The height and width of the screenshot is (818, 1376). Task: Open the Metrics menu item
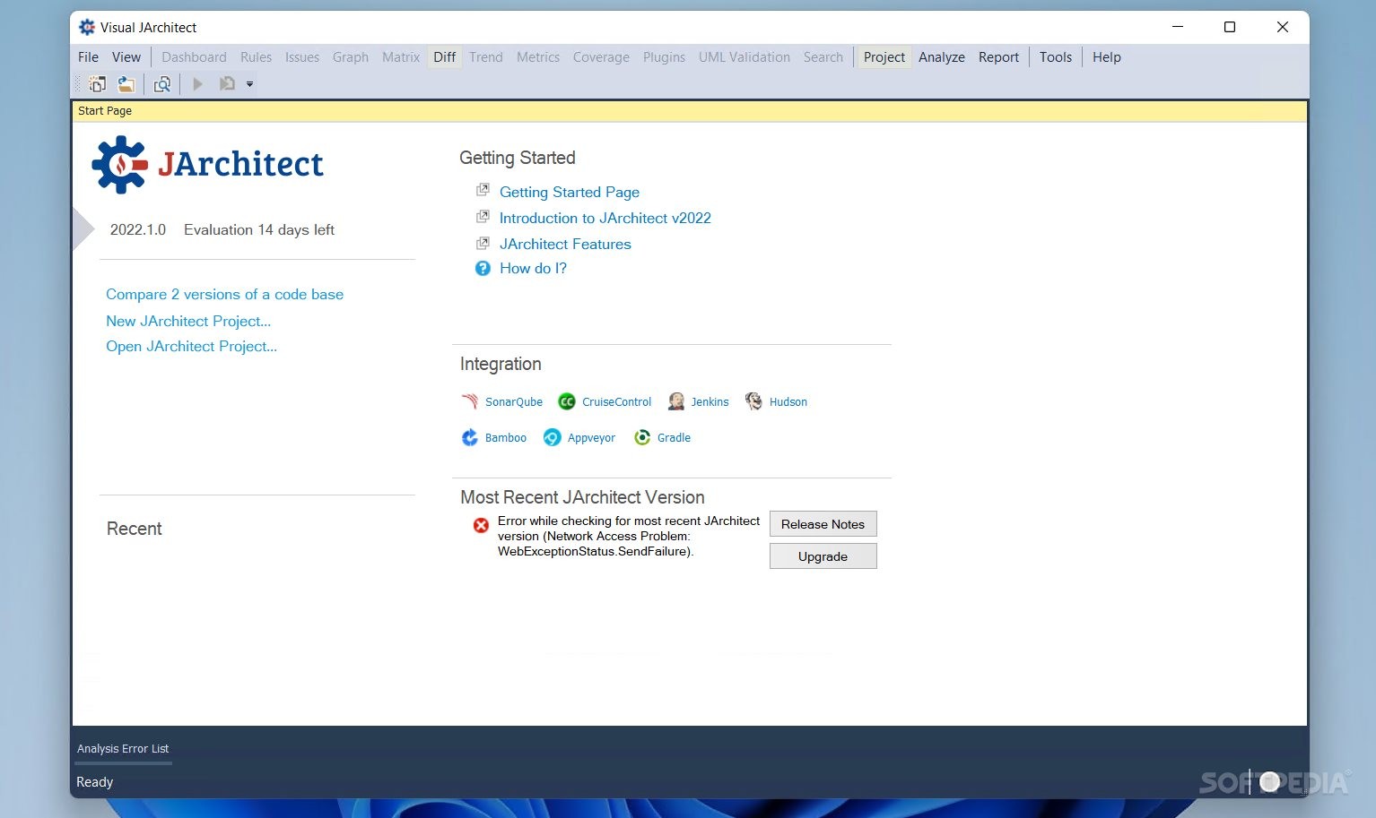tap(538, 57)
